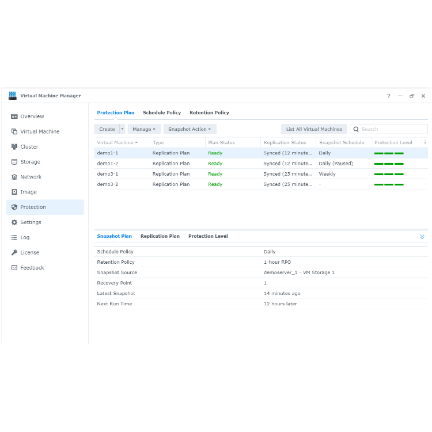Open the Manage dropdown menu

click(x=144, y=129)
